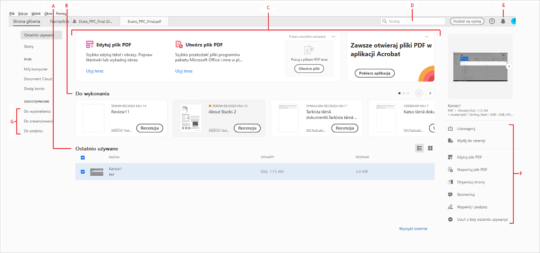
Task: Select Do zrecenzowania in the sidebar
Action: coord(38,121)
